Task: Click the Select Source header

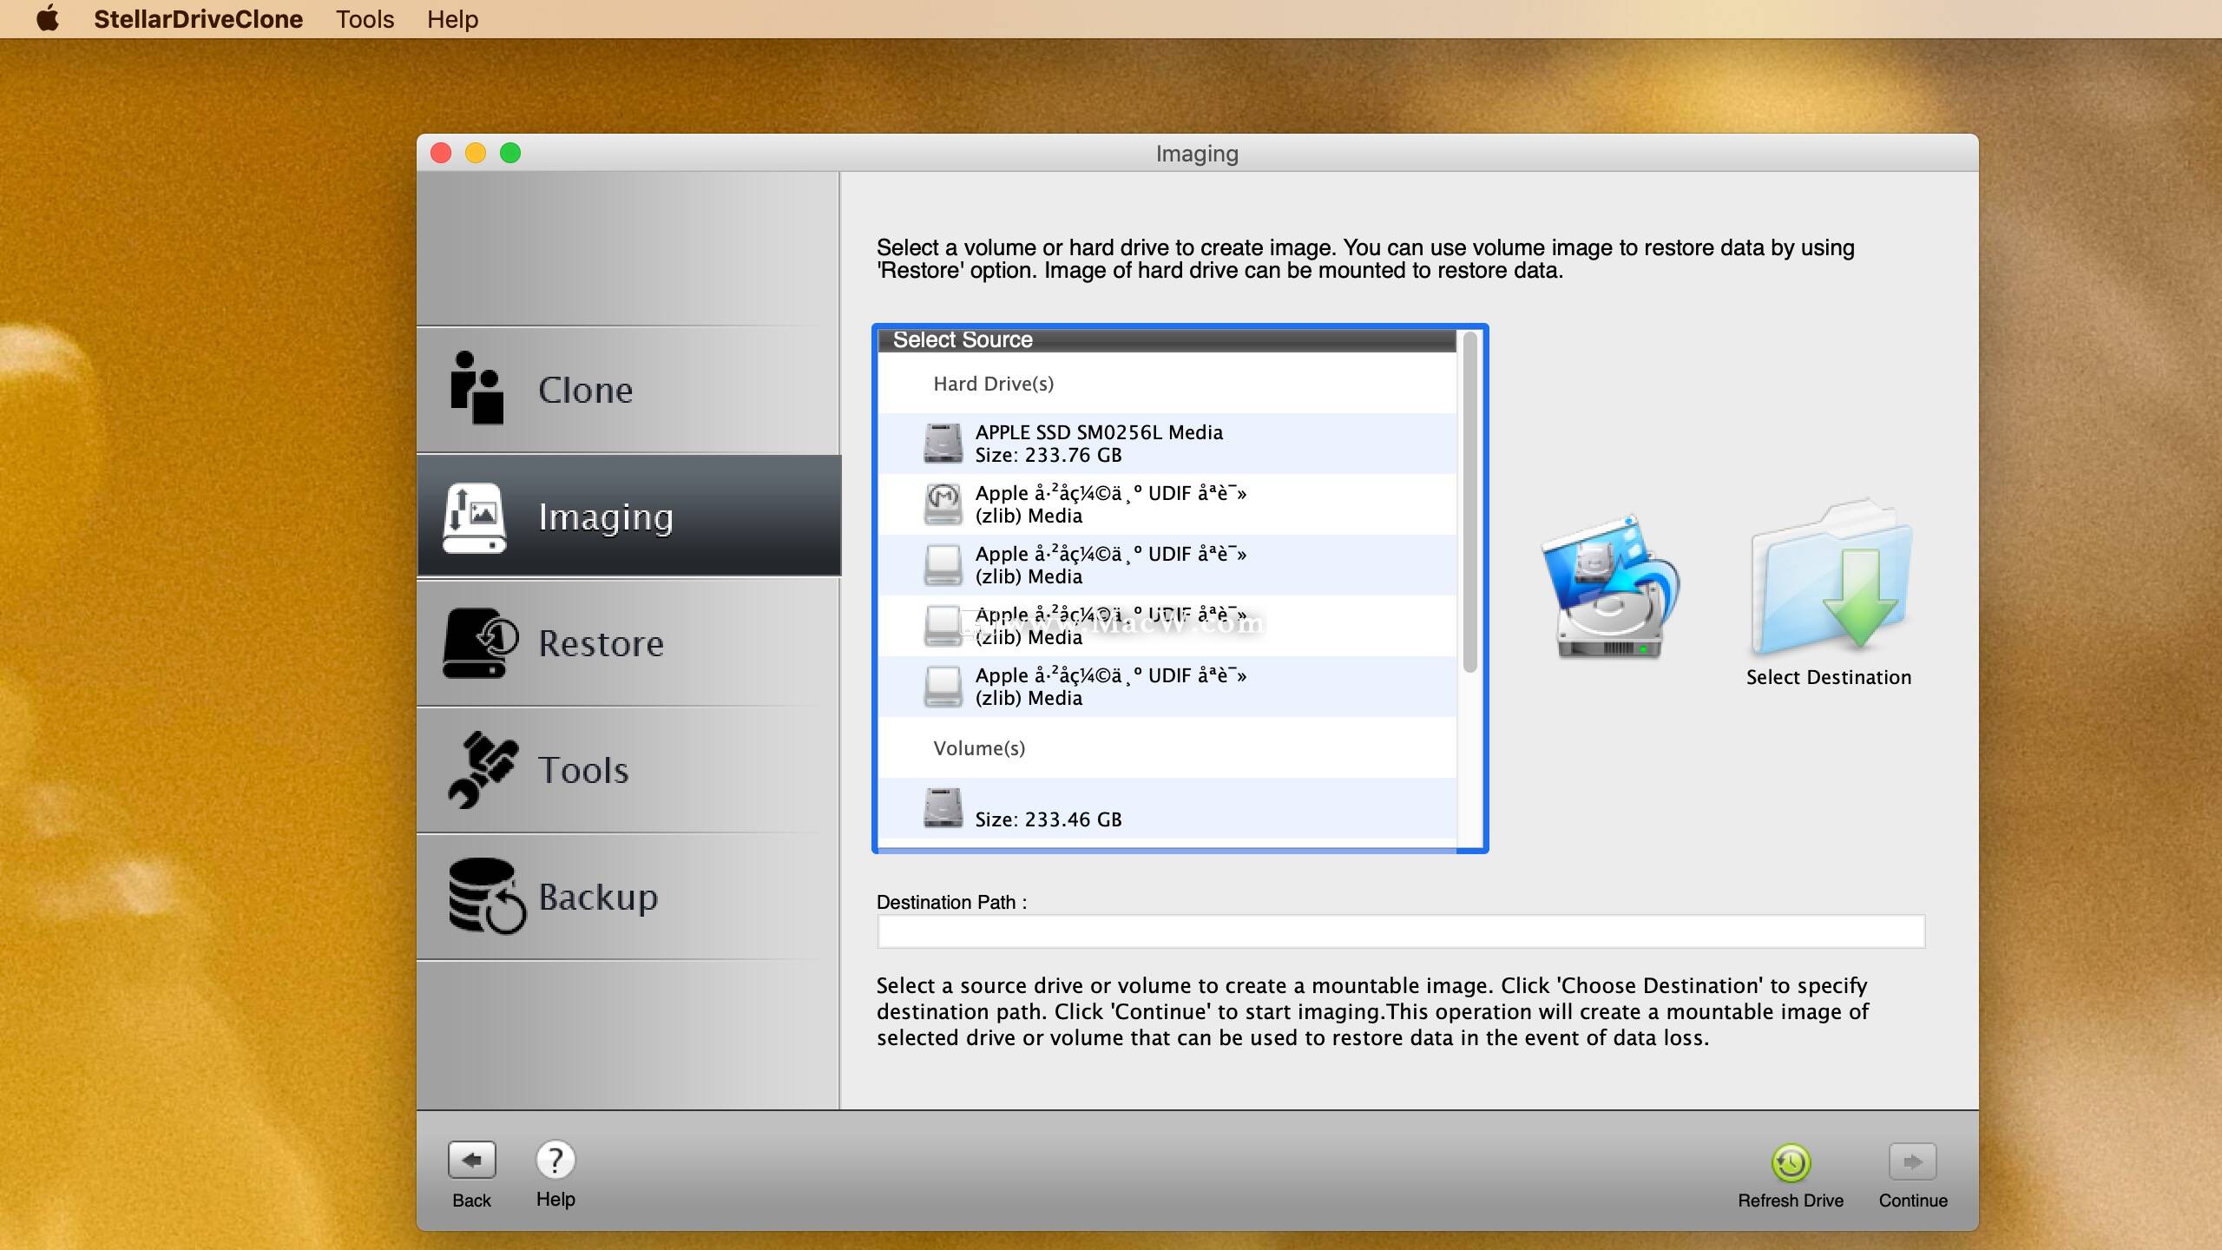Action: pos(1167,340)
